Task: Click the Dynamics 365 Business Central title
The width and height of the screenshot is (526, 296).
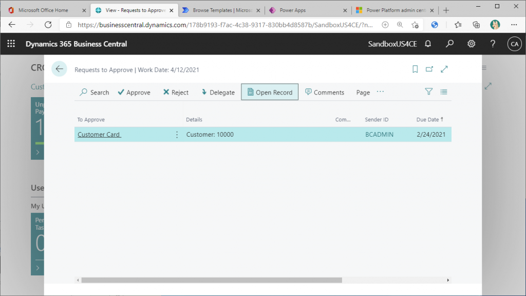Action: (x=76, y=44)
